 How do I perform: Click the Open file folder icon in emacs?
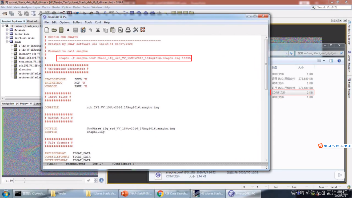54,30
